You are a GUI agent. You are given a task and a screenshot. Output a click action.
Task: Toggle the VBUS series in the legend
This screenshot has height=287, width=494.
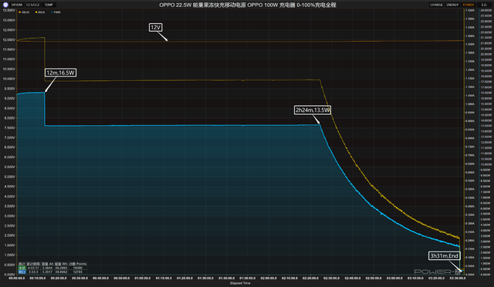point(24,12)
